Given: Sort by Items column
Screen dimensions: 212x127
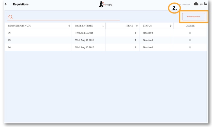Looking at the screenshot, I should (122, 26).
